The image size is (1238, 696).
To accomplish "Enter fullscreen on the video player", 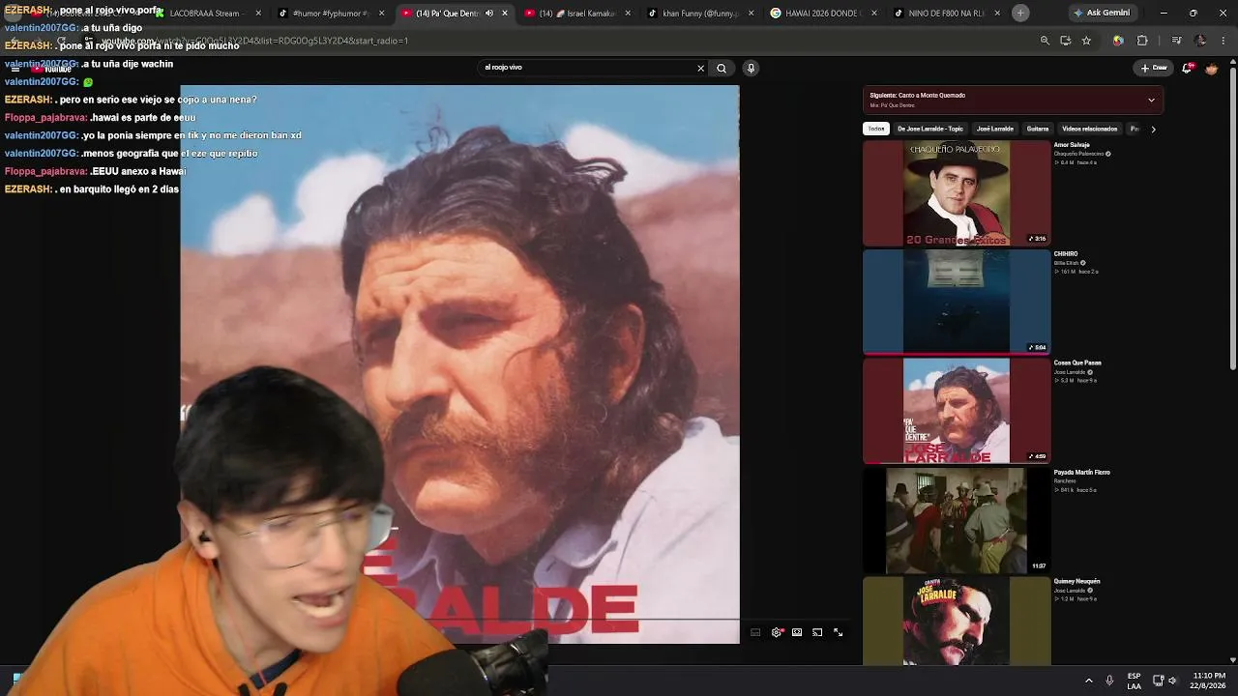I will [x=839, y=632].
